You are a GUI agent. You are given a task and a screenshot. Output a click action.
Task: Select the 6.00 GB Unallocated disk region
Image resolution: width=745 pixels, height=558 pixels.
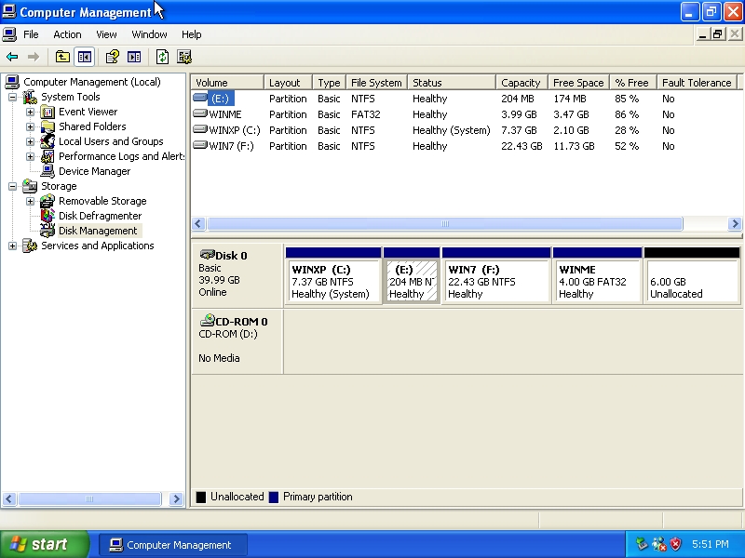(691, 281)
